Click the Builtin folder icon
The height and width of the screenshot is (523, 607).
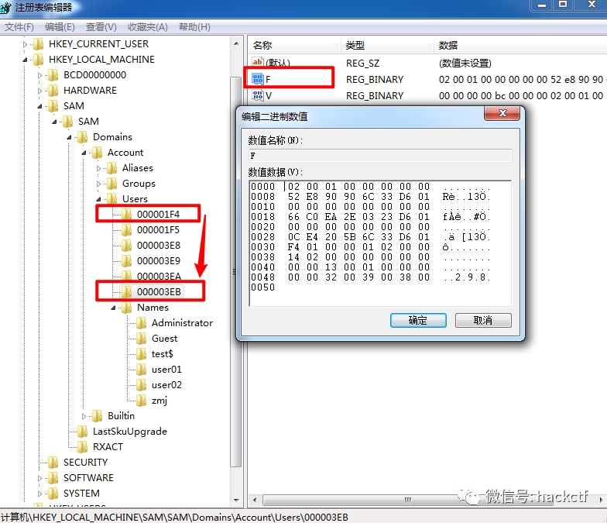point(98,416)
